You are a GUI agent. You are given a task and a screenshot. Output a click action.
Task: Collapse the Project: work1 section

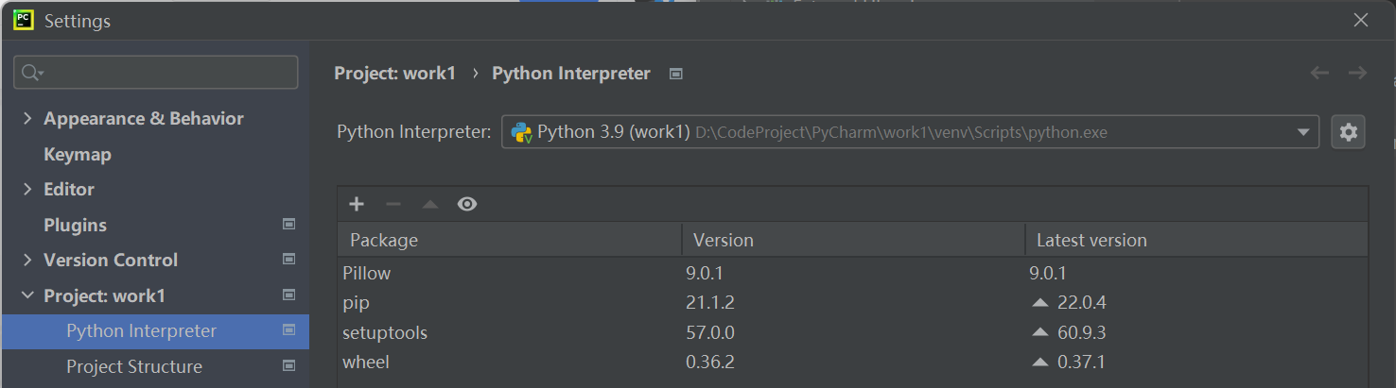(x=26, y=295)
